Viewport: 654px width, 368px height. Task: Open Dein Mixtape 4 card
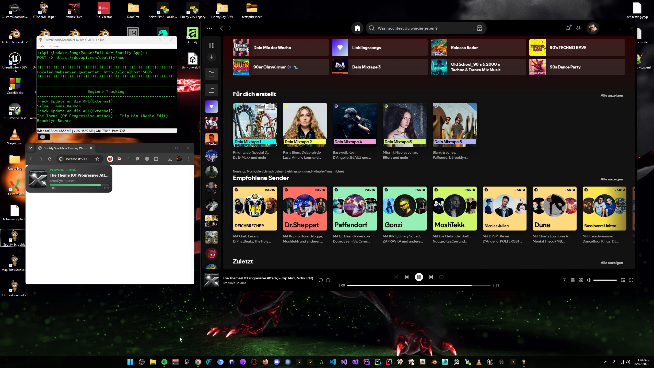[x=355, y=131]
